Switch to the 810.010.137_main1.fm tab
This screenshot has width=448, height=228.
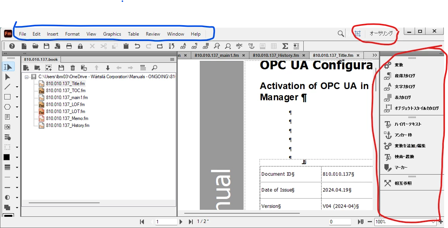coord(217,55)
